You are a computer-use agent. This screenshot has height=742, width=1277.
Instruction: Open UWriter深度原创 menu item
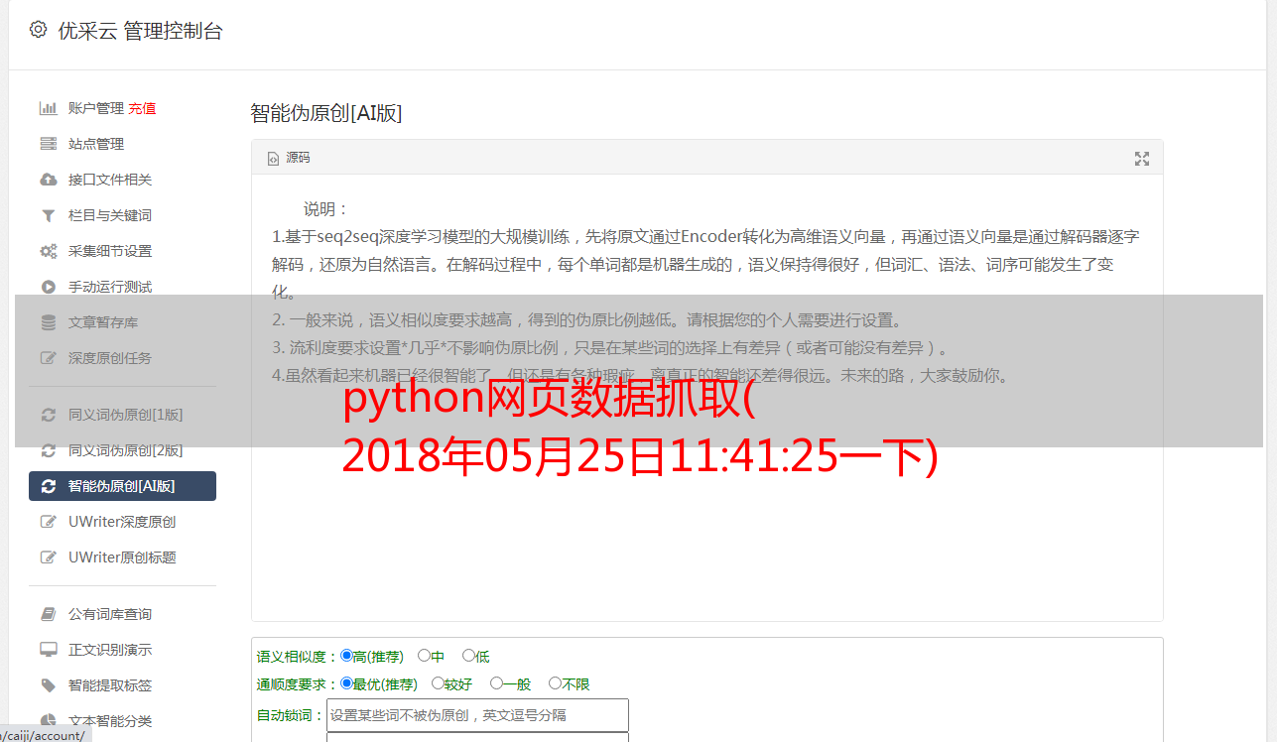122,522
